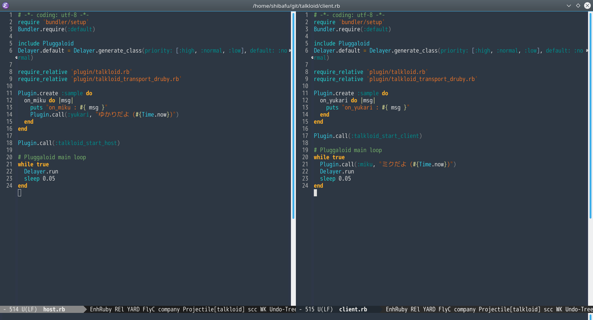Click the line-wrap arrow after line 6 in host.rb
This screenshot has height=320, width=593.
coord(290,50)
